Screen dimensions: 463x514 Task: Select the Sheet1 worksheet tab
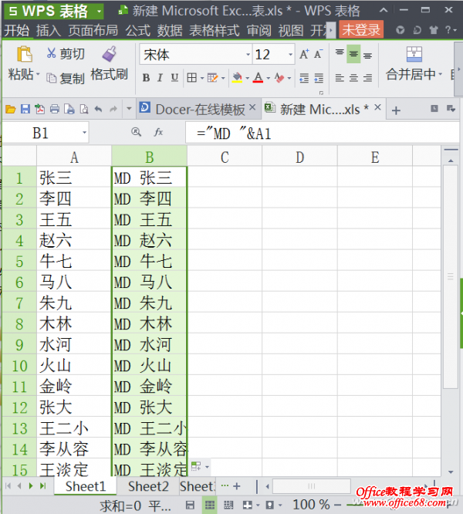click(86, 486)
